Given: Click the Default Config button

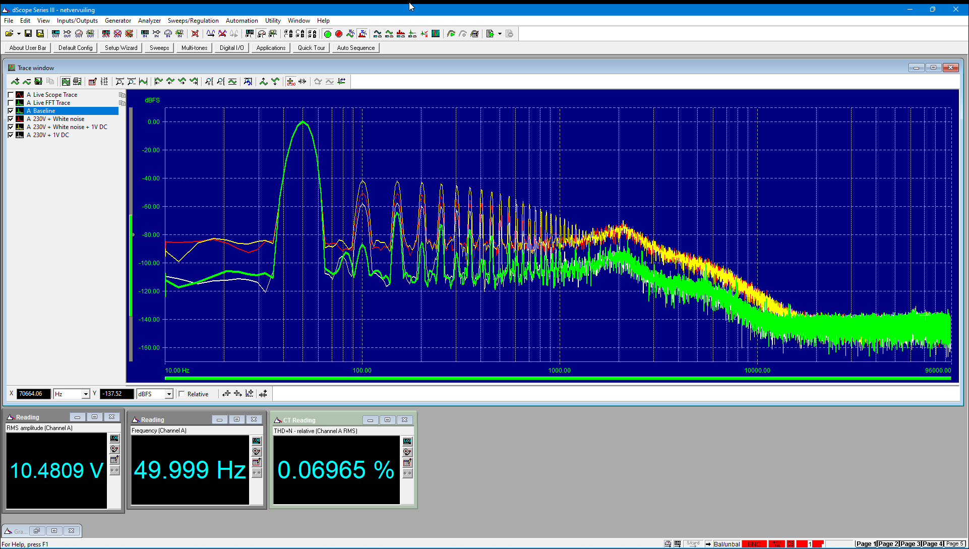Looking at the screenshot, I should coord(76,48).
